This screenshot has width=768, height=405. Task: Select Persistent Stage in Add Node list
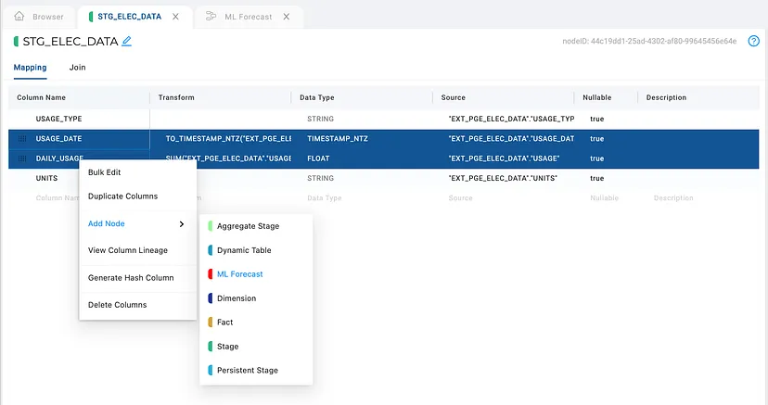(248, 371)
